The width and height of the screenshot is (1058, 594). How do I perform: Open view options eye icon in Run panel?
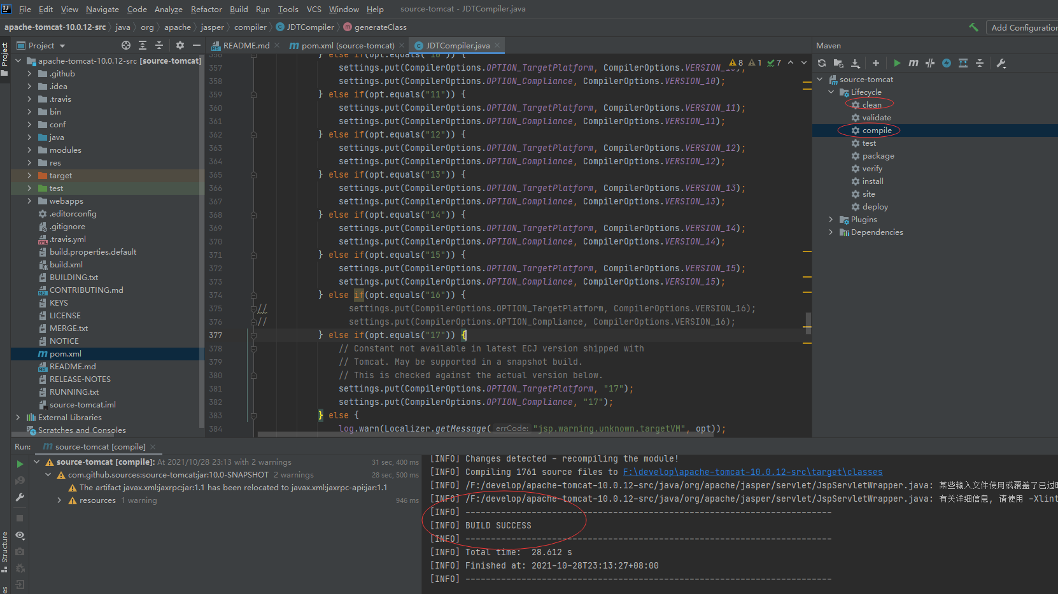pos(20,535)
